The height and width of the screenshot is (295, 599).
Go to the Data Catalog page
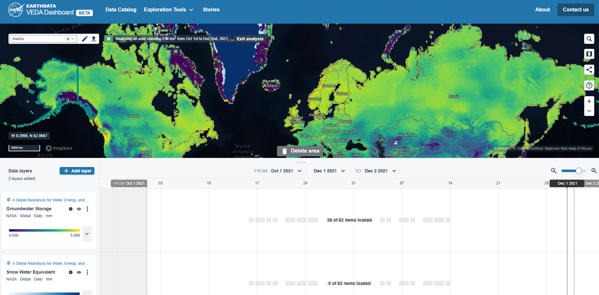tap(121, 9)
